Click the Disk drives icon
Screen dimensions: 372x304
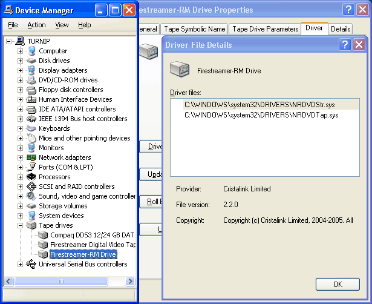[x=31, y=61]
